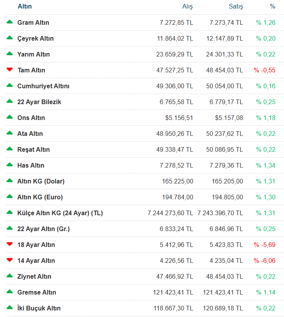Click the Ziynet Altın percentage change value

265,276
